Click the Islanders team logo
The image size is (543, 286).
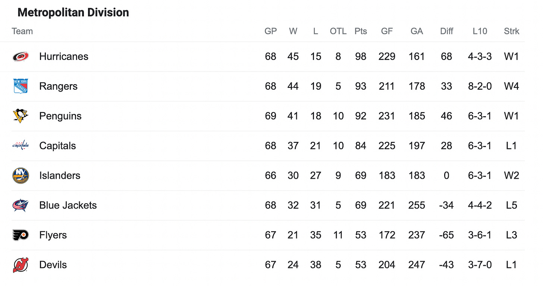click(x=21, y=175)
